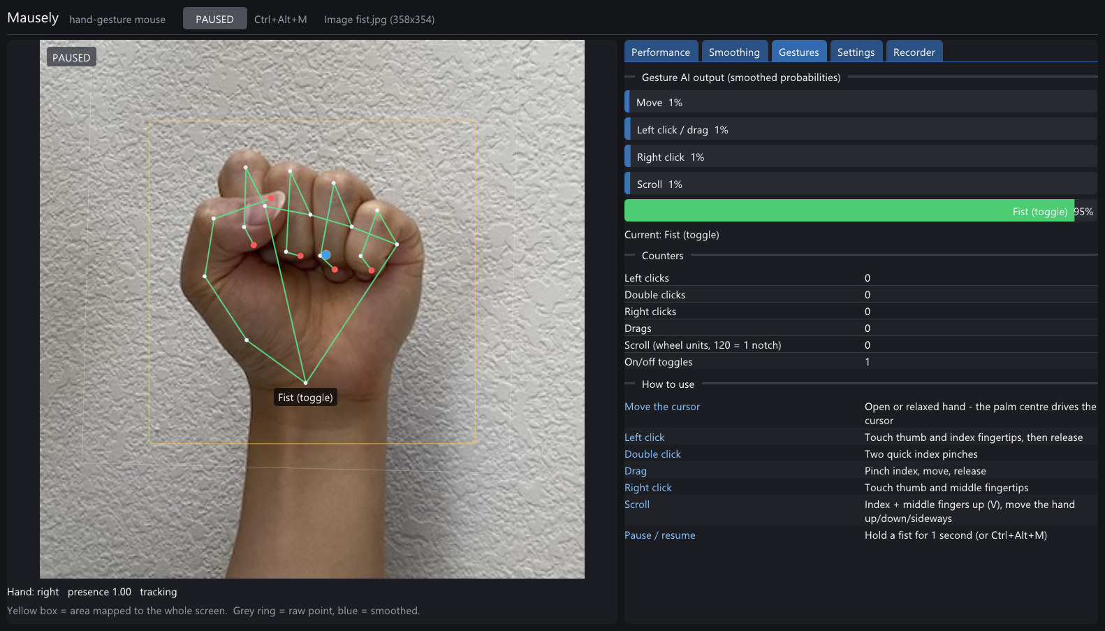Click the PAUSED badge on the camera preview
The image size is (1105, 631).
tap(71, 57)
